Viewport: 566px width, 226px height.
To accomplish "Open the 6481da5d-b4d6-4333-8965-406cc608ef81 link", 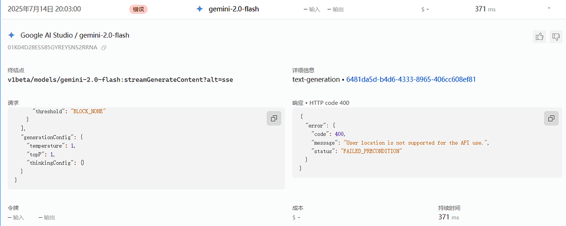I will pos(411,79).
